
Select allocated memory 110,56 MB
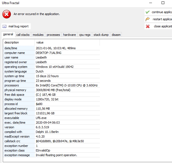pos(43,109)
